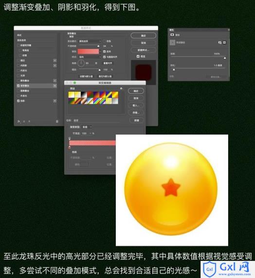Select the Orange, Yellow, Orange gradient preset

pyautogui.click(x=115, y=94)
